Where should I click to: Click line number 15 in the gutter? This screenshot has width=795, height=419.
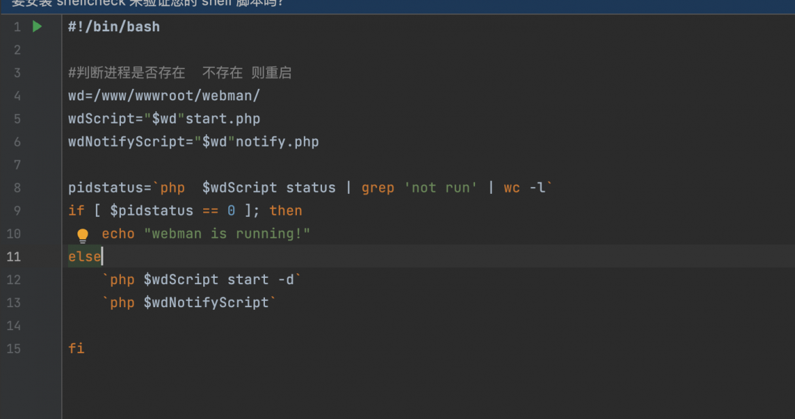pyautogui.click(x=14, y=348)
